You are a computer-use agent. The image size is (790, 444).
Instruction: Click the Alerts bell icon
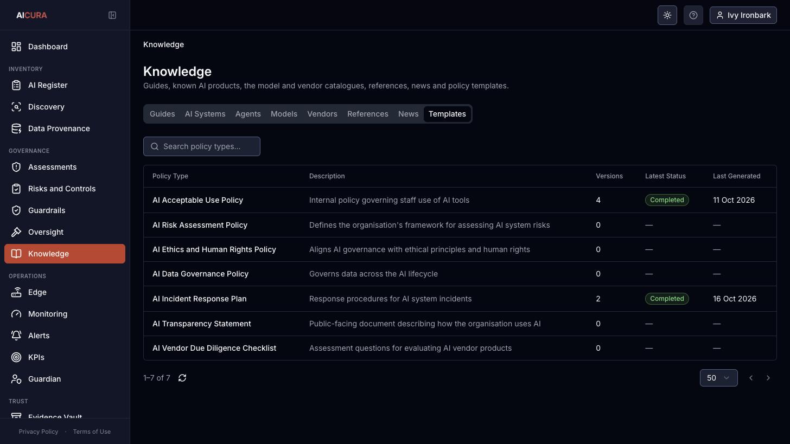16,336
